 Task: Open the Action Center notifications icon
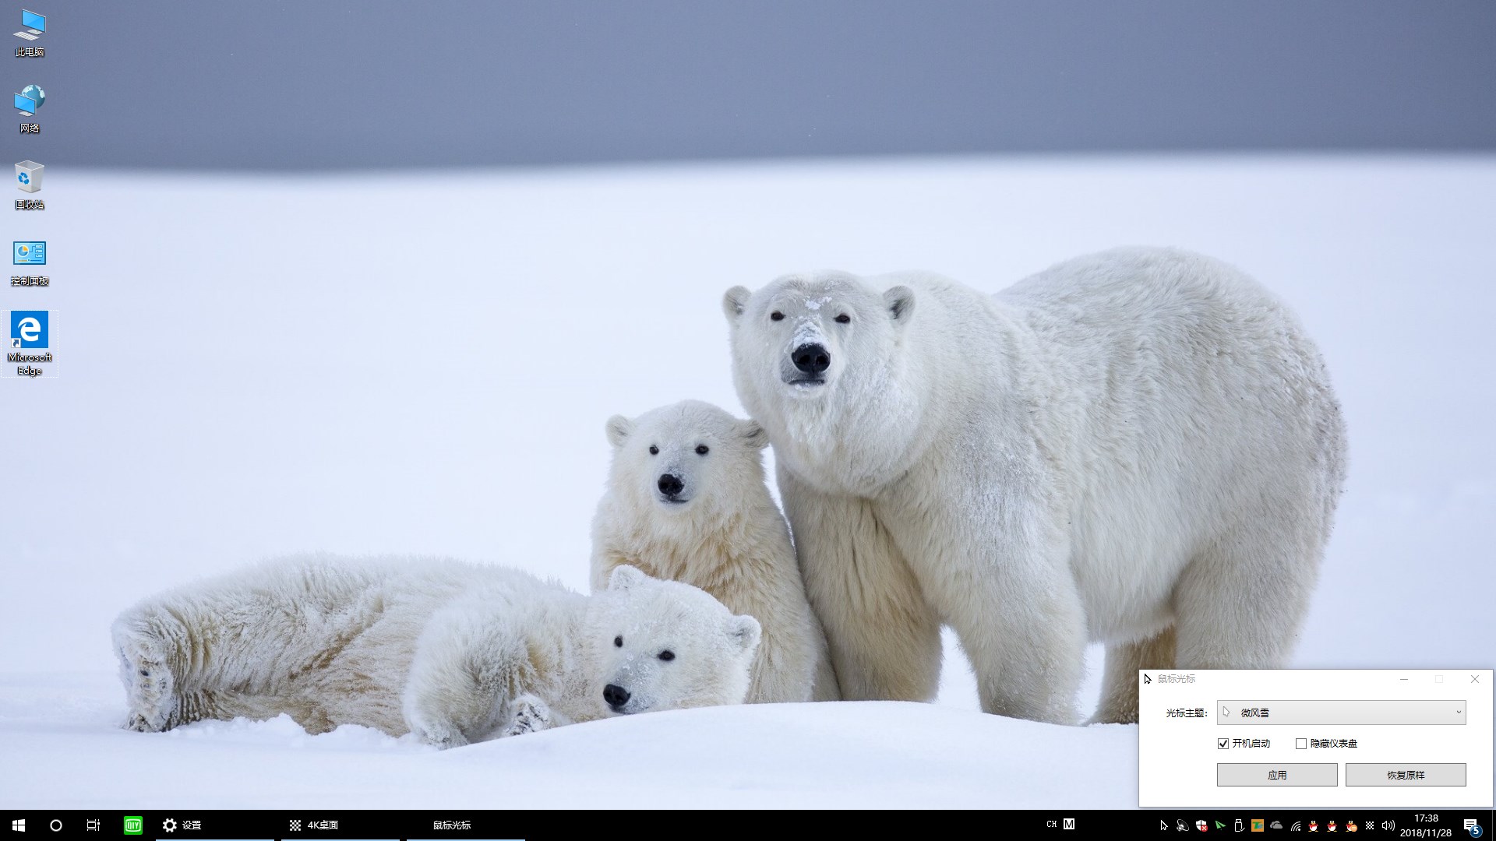(1471, 825)
